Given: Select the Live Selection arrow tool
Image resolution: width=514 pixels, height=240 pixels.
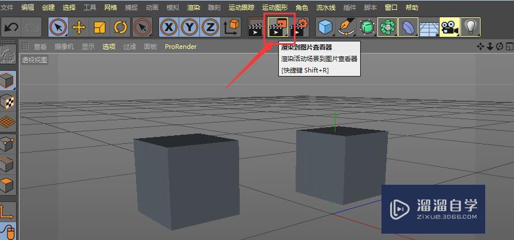Looking at the screenshot, I should click(x=58, y=27).
